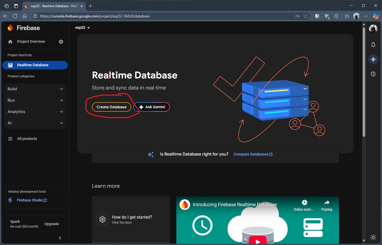The width and height of the screenshot is (382, 245).
Task: Select Realtime Database sidebar item
Action: [x=35, y=65]
